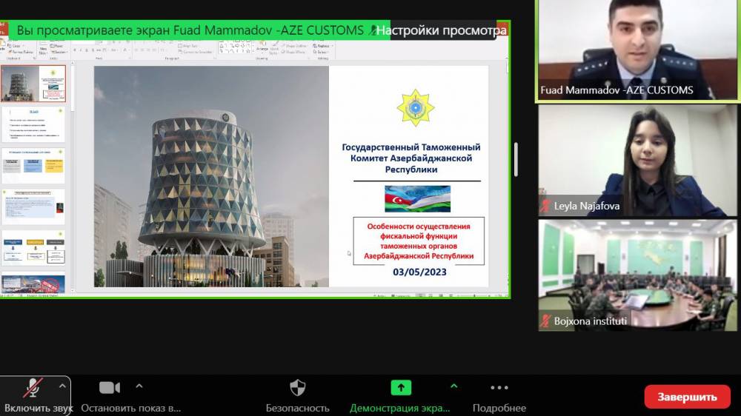
Task: Open Настройки просмотра view options
Action: [441, 30]
